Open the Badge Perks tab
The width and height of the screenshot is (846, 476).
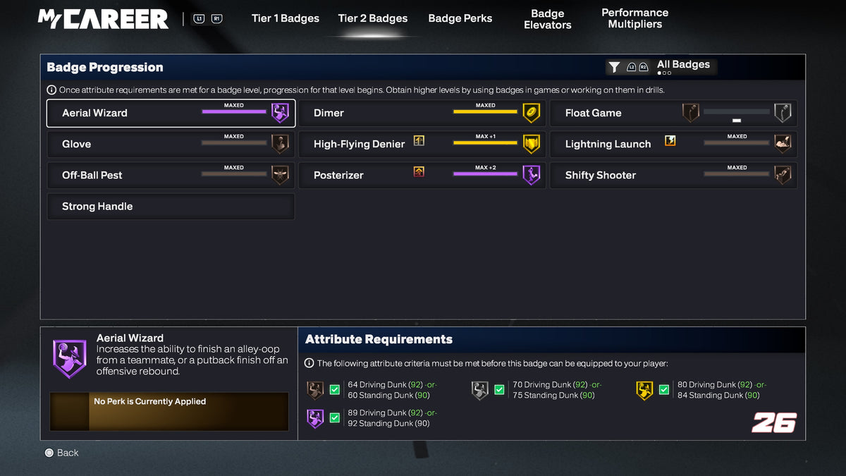[x=460, y=18]
